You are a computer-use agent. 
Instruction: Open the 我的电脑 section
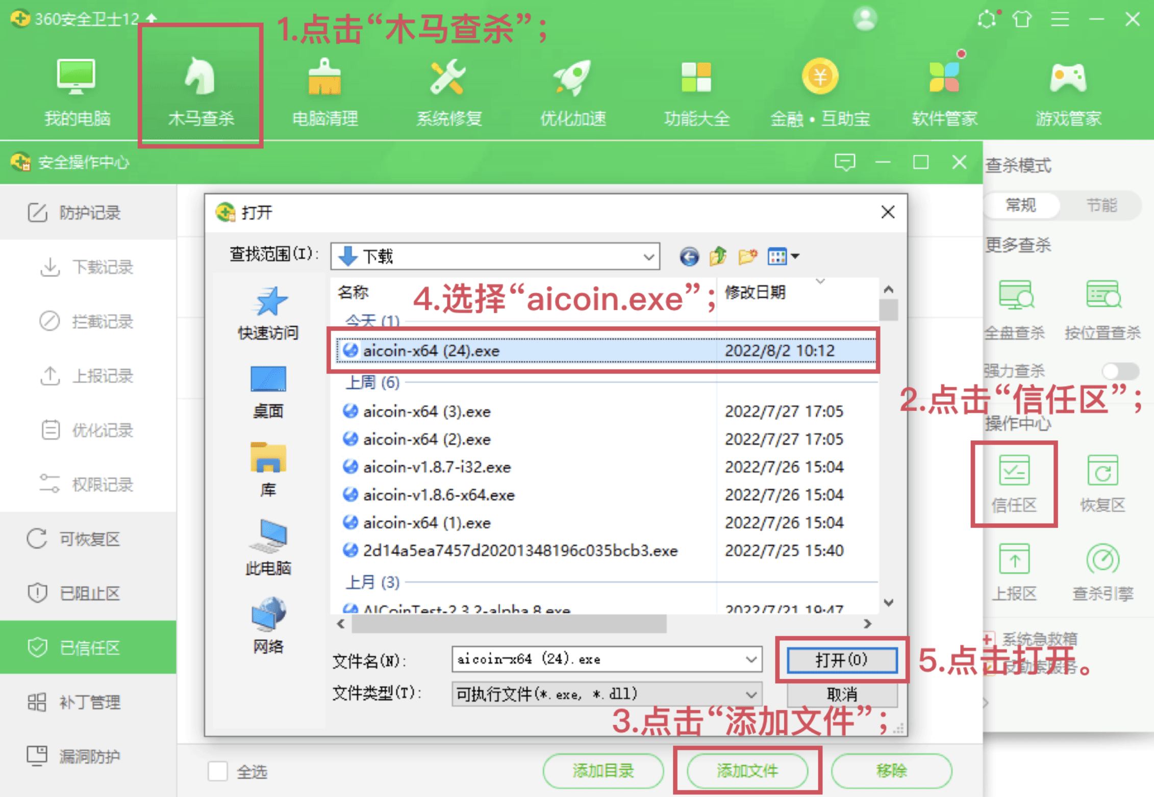coord(77,92)
